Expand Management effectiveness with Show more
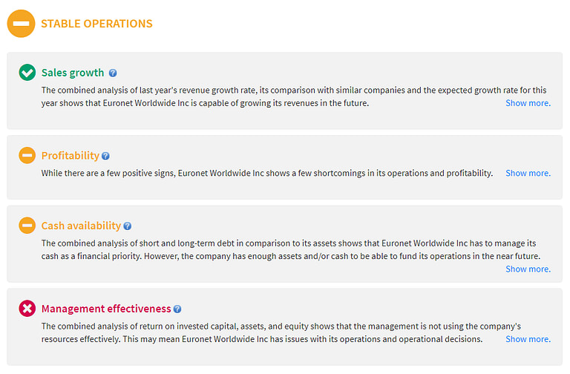 [528, 339]
